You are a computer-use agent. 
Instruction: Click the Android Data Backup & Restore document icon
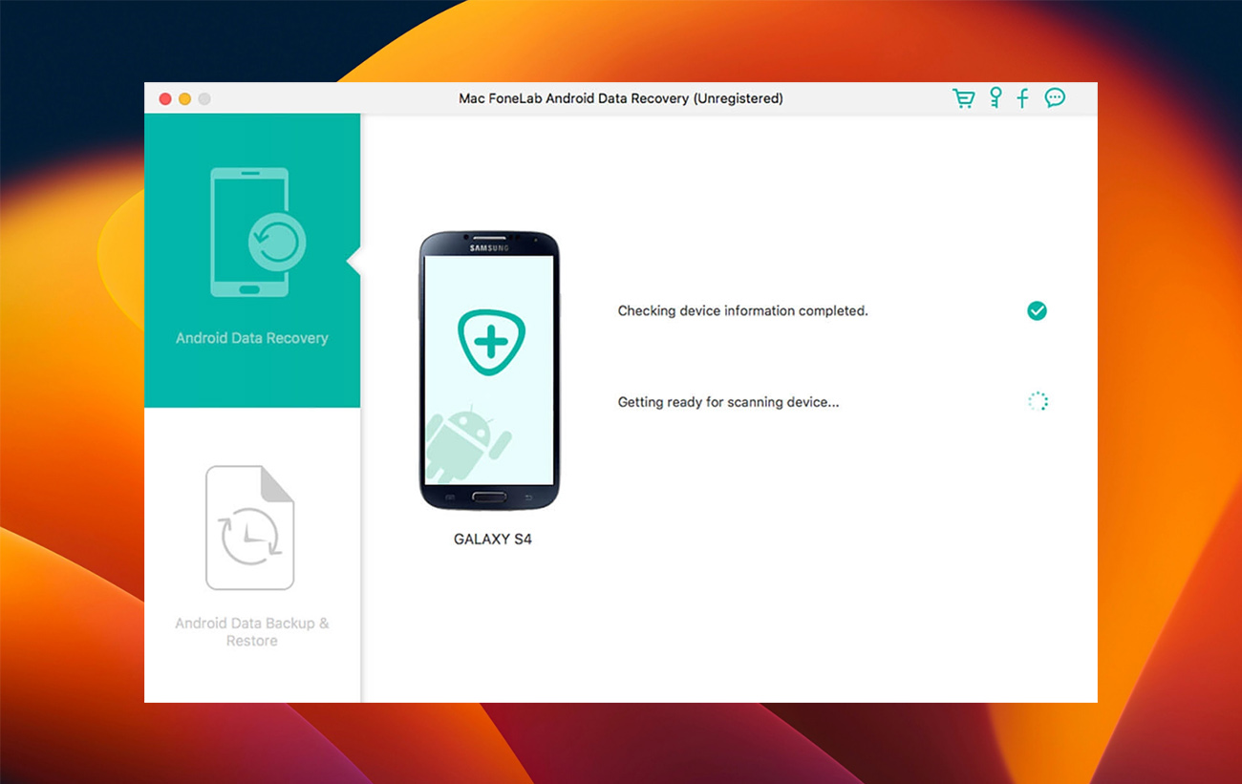(251, 525)
